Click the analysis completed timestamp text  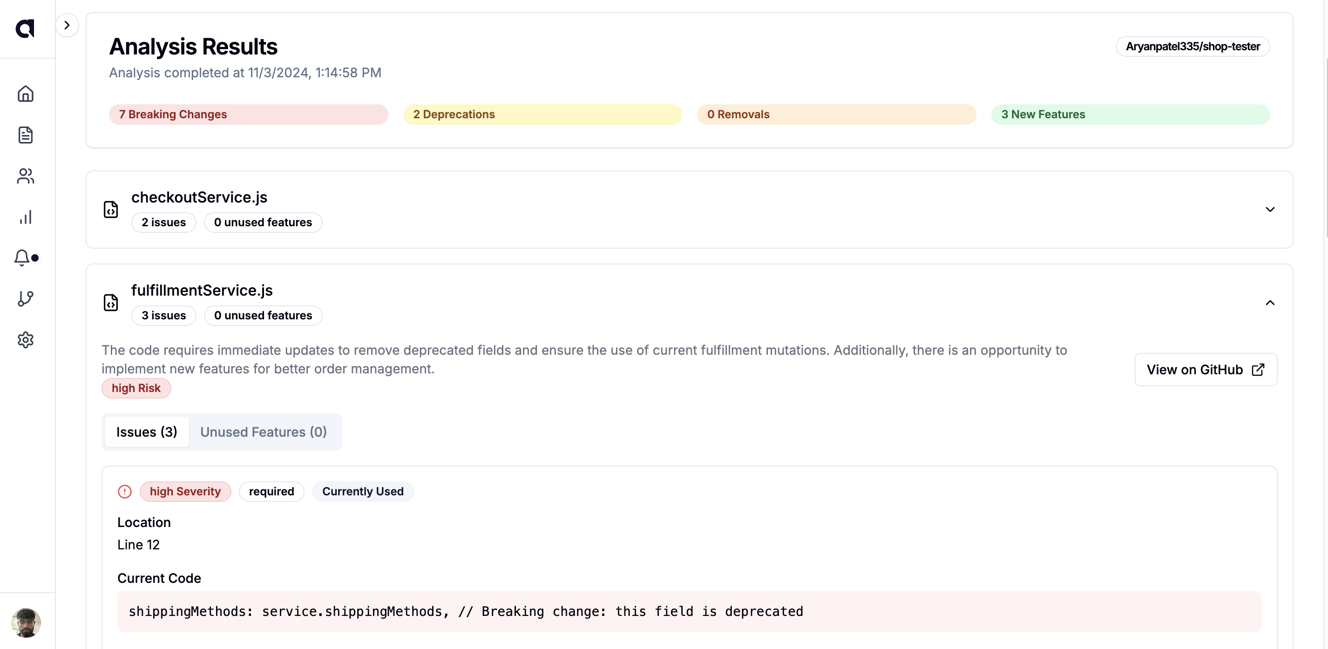tap(245, 73)
